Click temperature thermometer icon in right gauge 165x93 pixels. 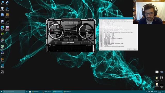pyautogui.click(x=84, y=36)
